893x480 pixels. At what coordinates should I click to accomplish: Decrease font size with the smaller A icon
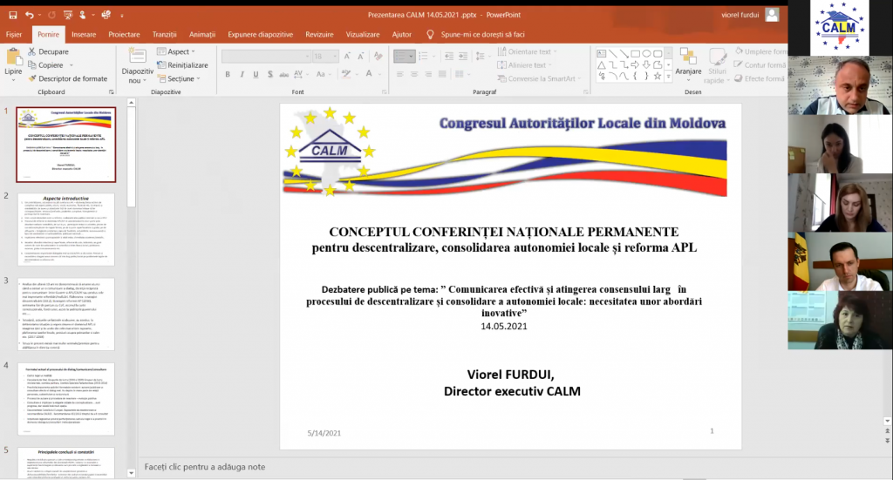[361, 56]
